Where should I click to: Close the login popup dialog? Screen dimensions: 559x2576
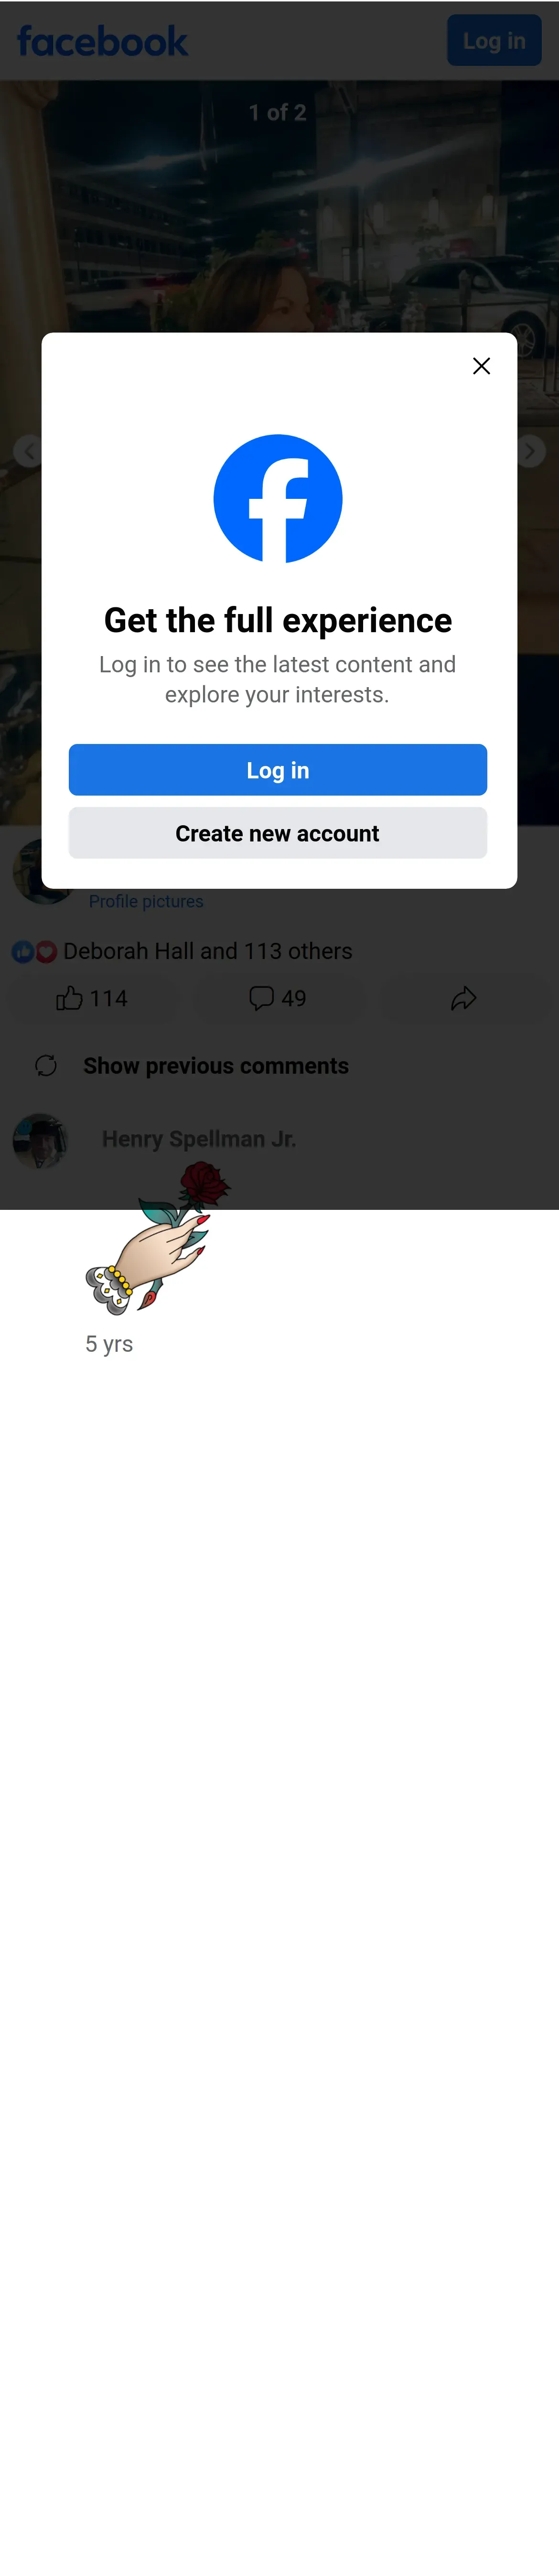click(481, 366)
